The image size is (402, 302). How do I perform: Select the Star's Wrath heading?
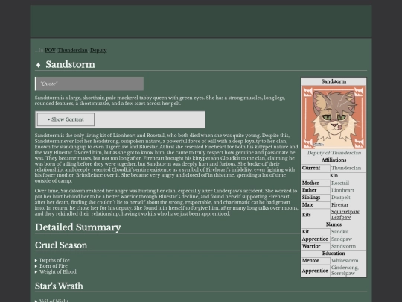[59, 286]
